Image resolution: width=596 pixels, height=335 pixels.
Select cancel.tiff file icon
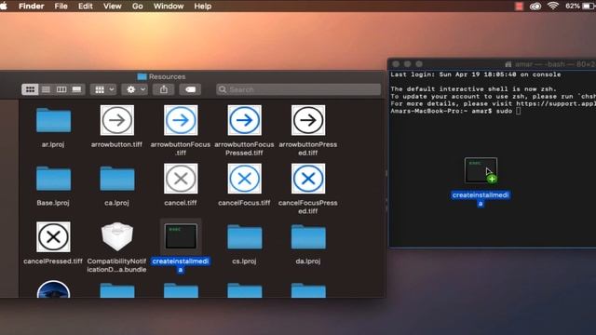[181, 179]
